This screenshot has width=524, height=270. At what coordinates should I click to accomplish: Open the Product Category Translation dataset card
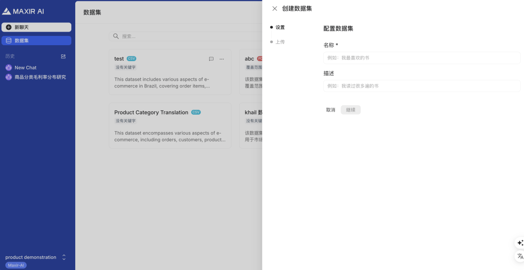click(170, 125)
